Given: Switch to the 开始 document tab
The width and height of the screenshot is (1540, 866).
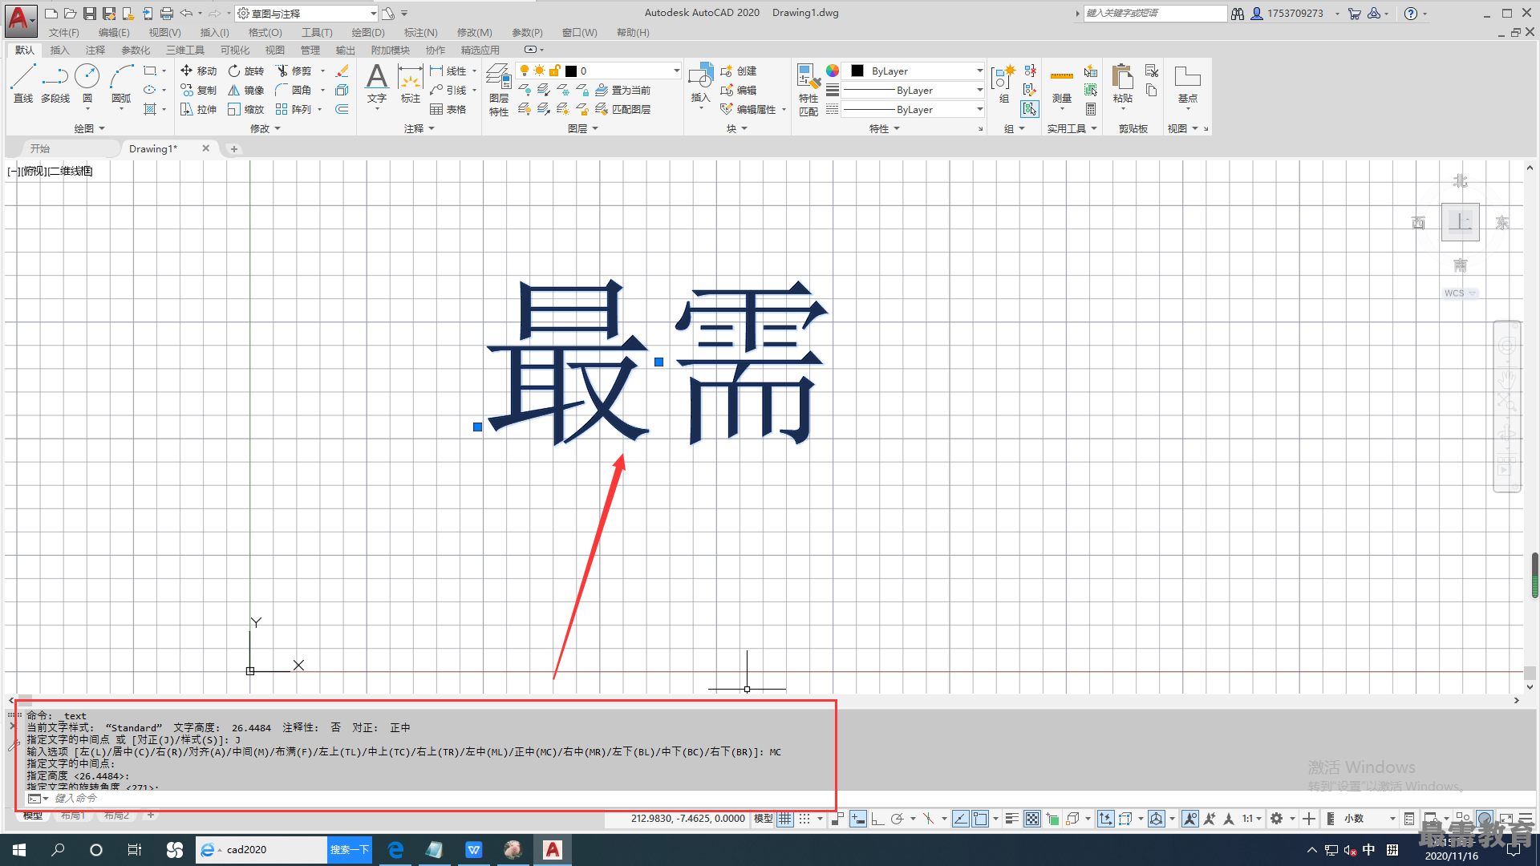Looking at the screenshot, I should [40, 148].
